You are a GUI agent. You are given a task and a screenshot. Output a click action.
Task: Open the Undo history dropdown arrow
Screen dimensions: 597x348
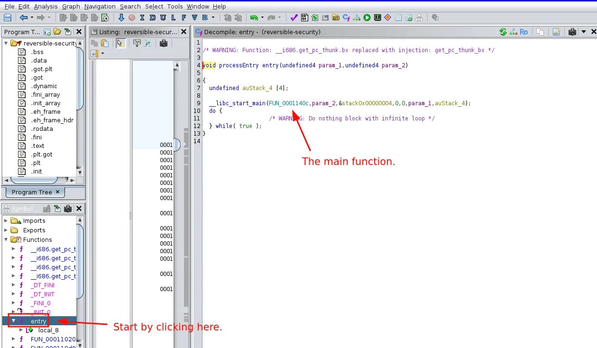(262, 18)
